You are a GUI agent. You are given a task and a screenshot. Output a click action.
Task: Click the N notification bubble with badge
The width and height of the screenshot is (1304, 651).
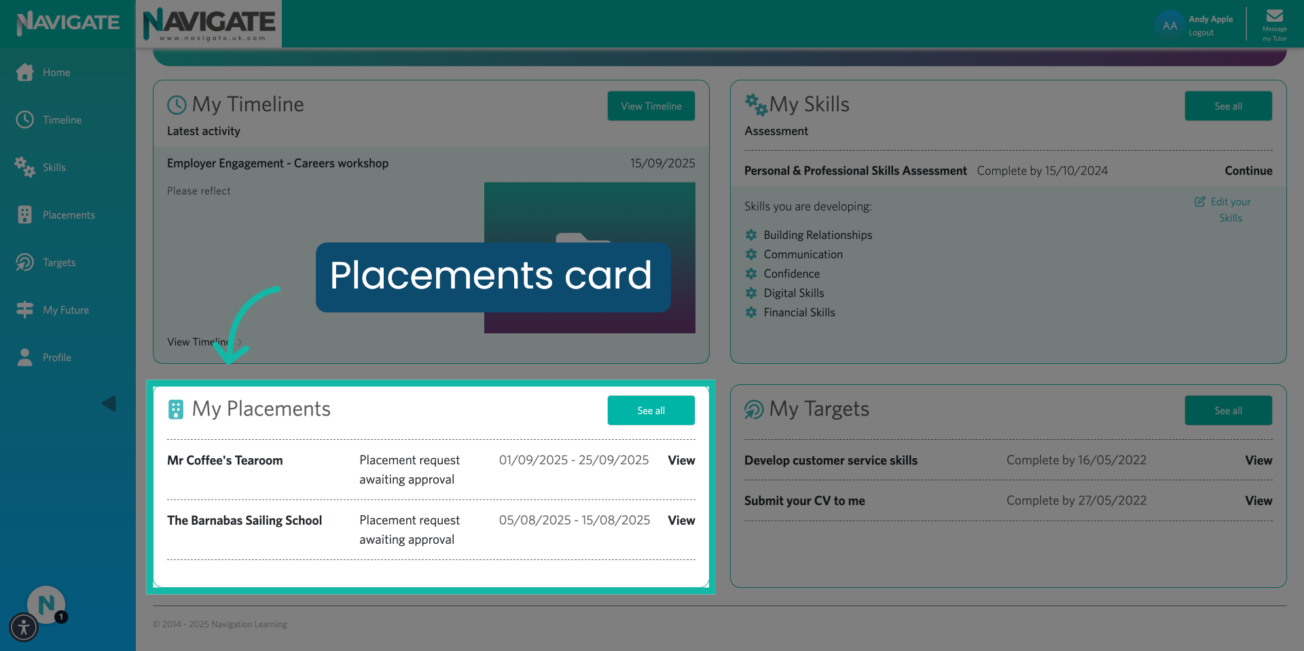46,603
